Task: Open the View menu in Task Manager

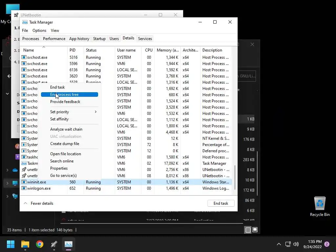Action: pyautogui.click(x=55, y=31)
